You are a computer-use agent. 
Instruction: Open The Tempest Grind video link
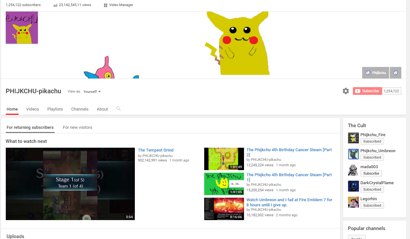click(156, 150)
